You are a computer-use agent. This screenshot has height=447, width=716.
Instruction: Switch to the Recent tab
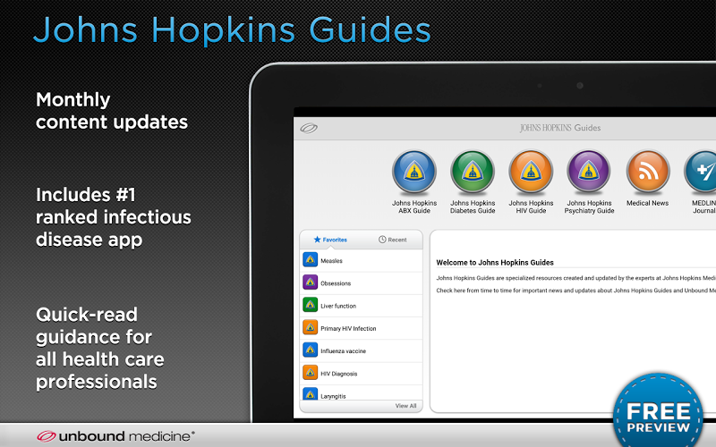pos(392,240)
